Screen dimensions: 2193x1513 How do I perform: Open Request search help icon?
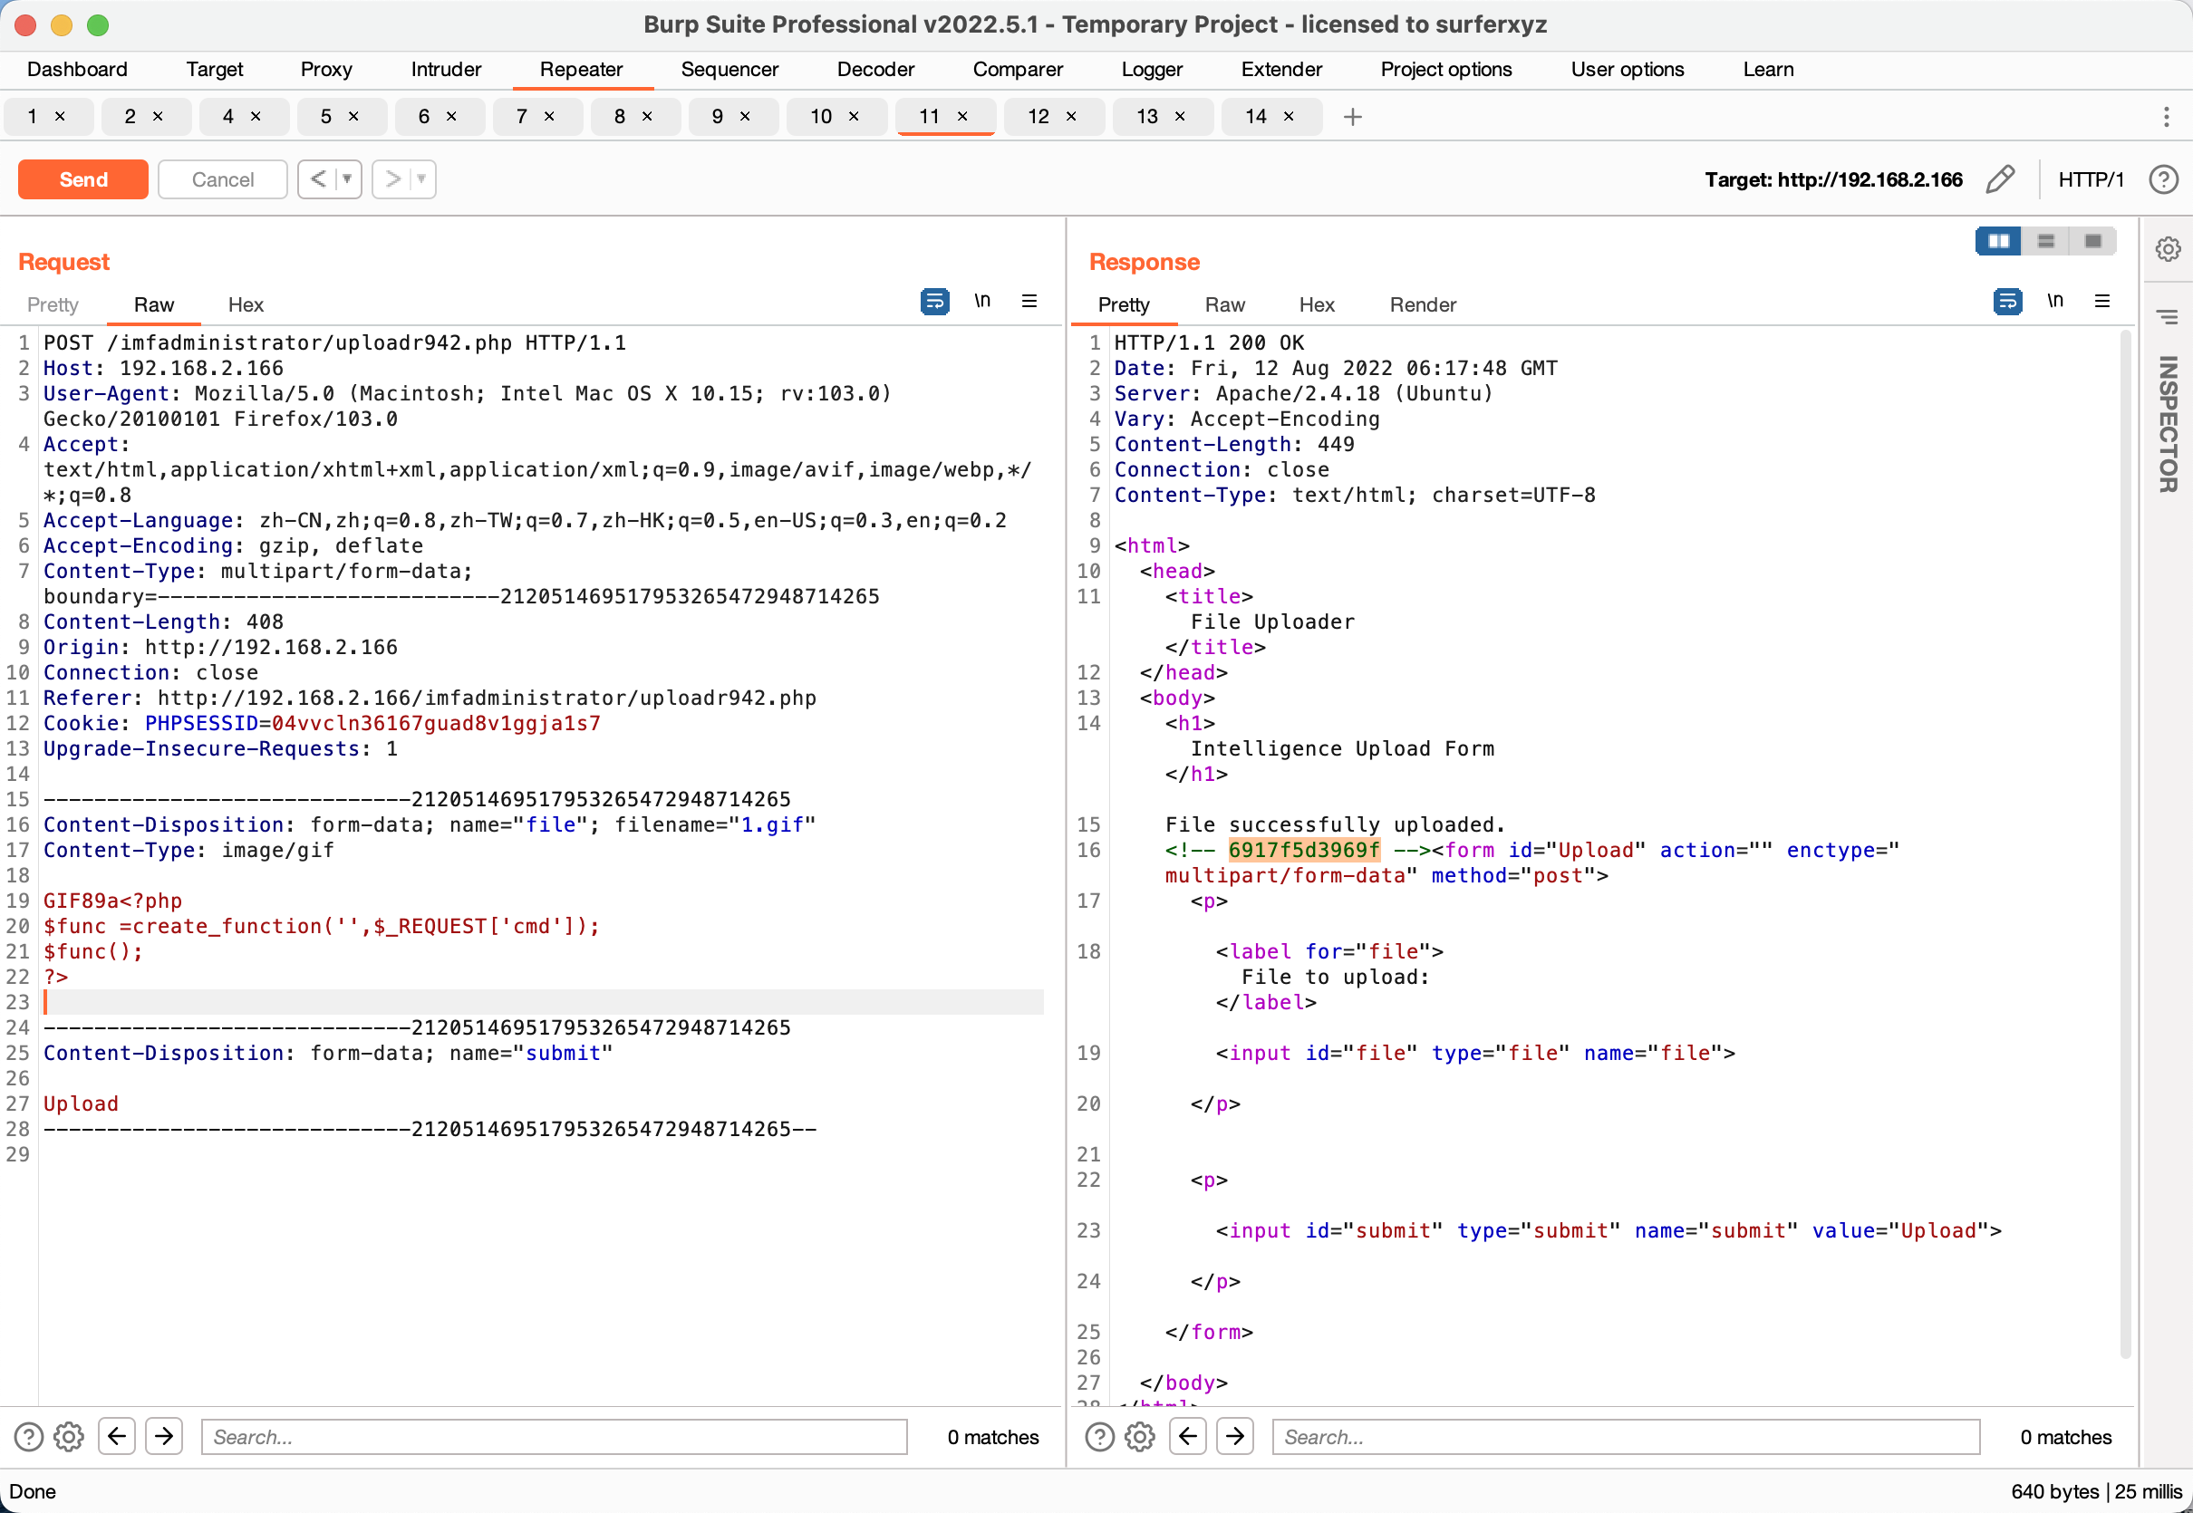28,1437
